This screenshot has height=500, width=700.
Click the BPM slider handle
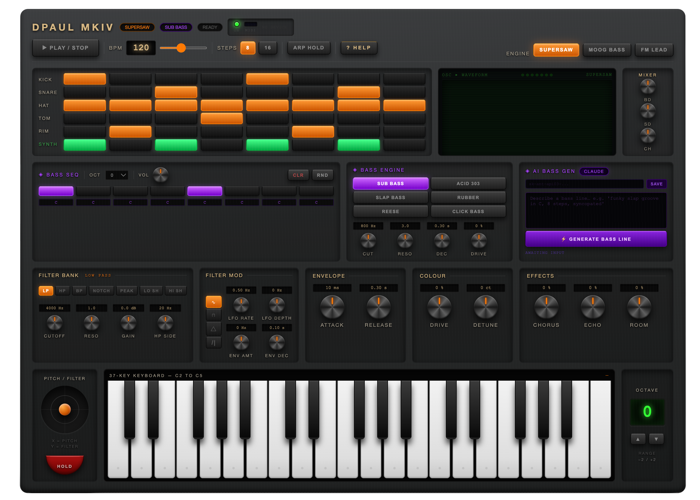[182, 48]
